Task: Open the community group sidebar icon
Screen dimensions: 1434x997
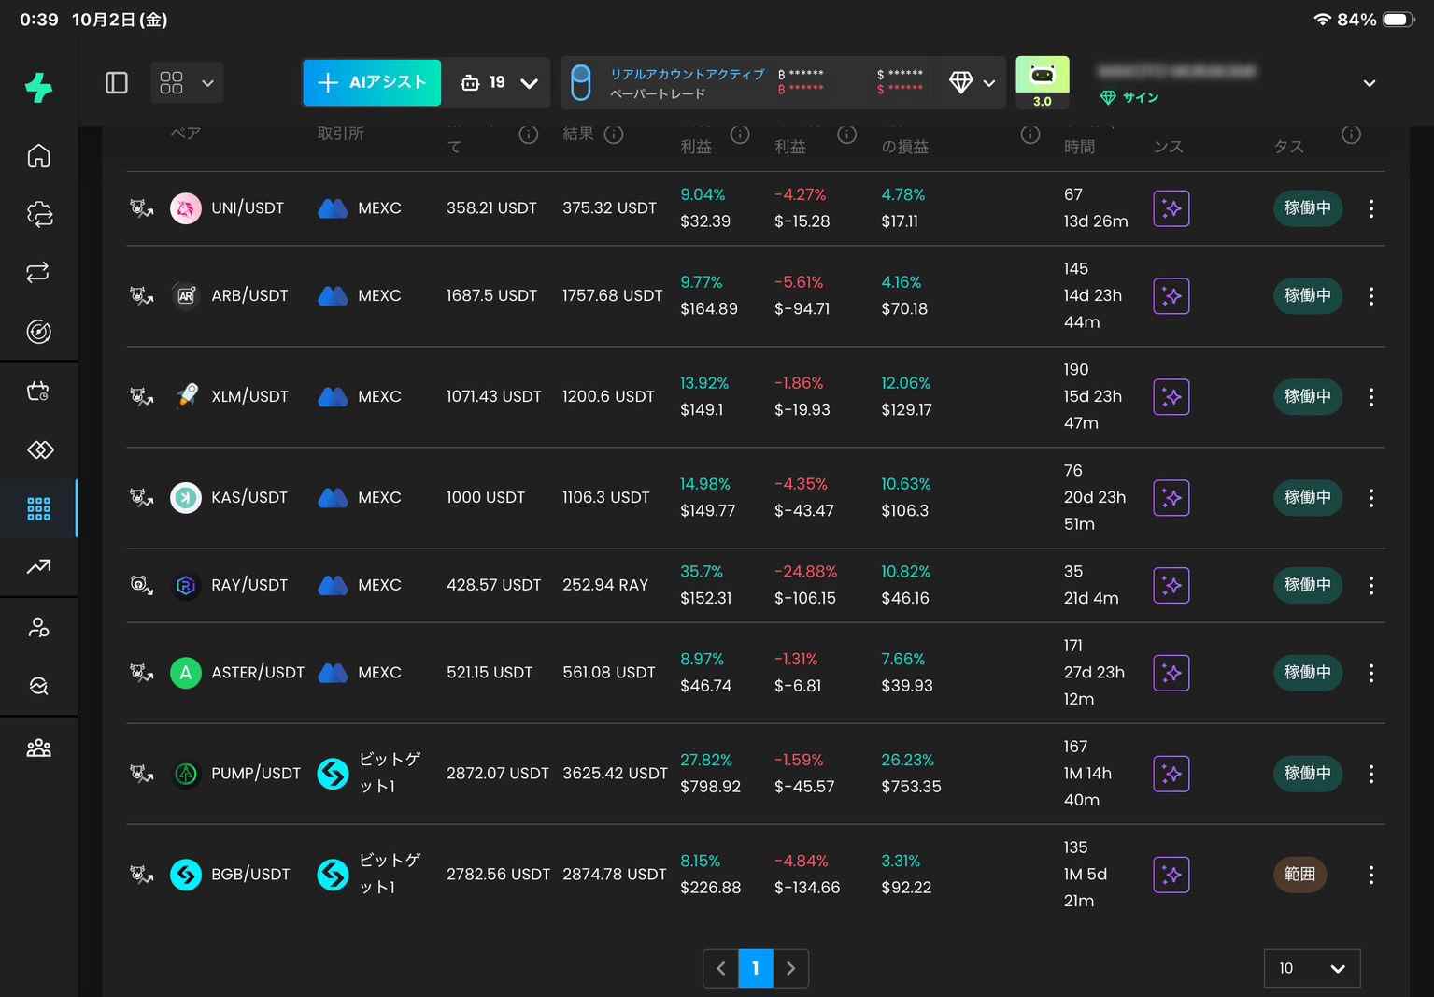Action: tap(38, 748)
